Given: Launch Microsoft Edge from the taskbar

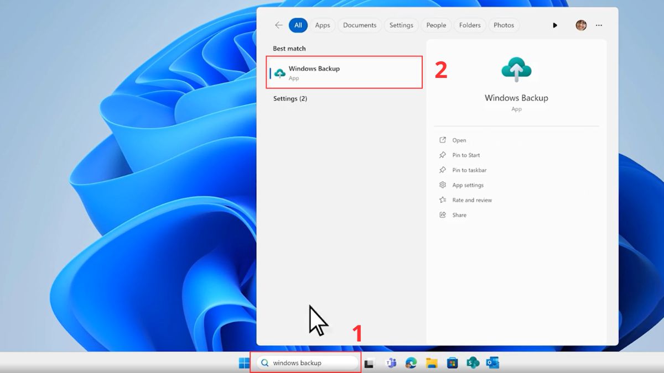Looking at the screenshot, I should [x=411, y=363].
